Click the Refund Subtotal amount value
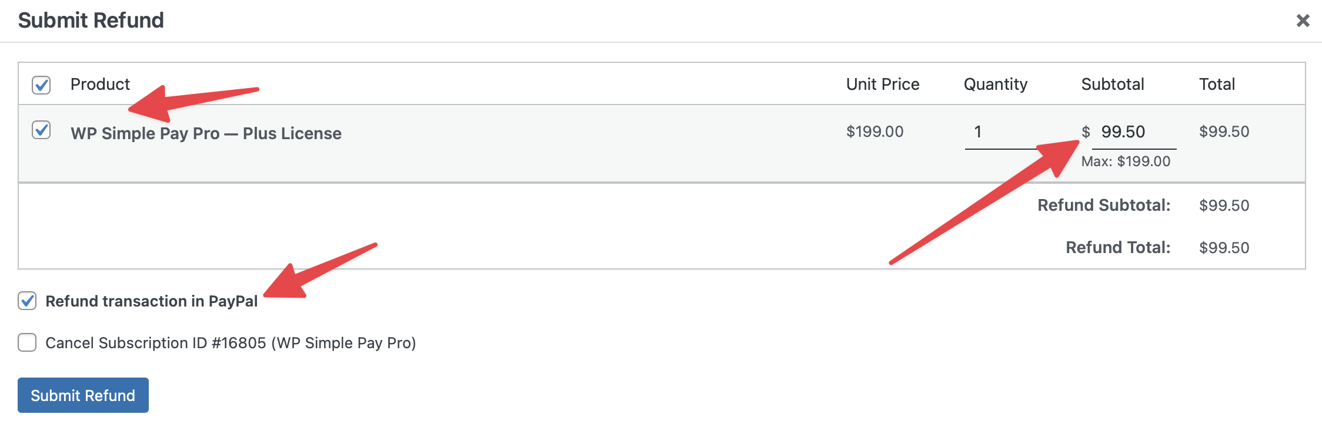1322x431 pixels. click(1224, 206)
